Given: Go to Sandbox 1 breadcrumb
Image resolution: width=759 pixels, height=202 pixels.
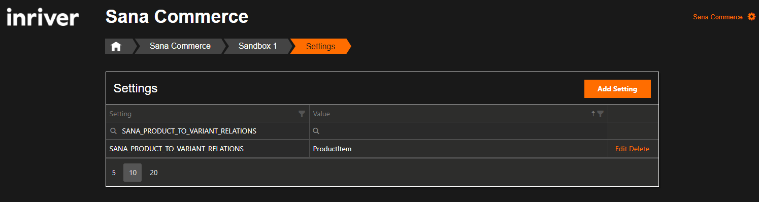Looking at the screenshot, I should coord(258,46).
